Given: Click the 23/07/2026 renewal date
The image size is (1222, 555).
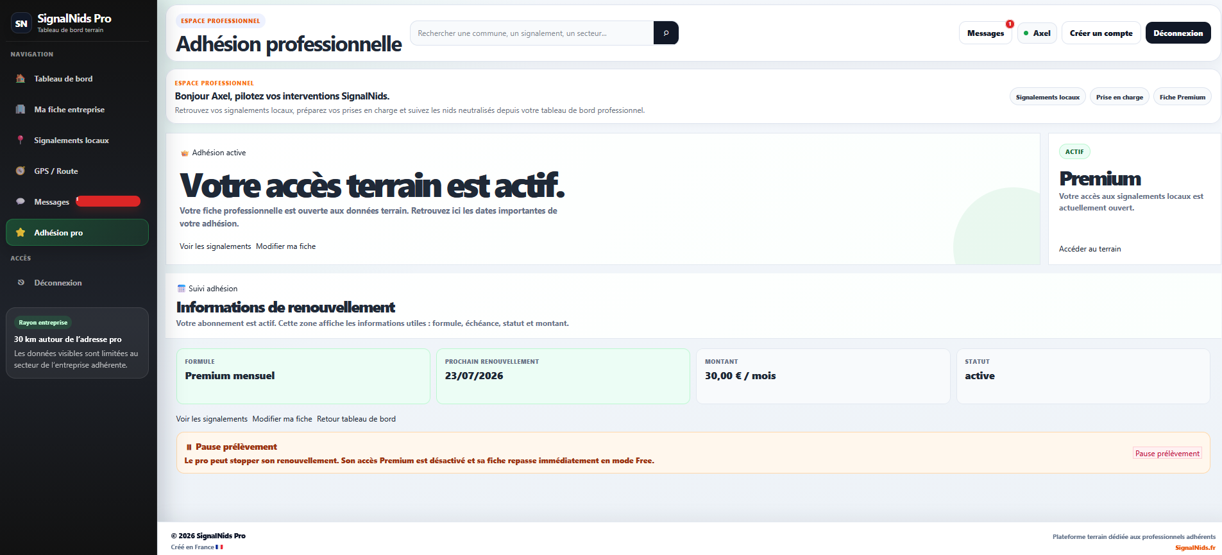Looking at the screenshot, I should tap(474, 376).
